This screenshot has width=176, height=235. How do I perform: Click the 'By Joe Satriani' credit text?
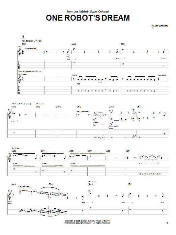(159, 26)
